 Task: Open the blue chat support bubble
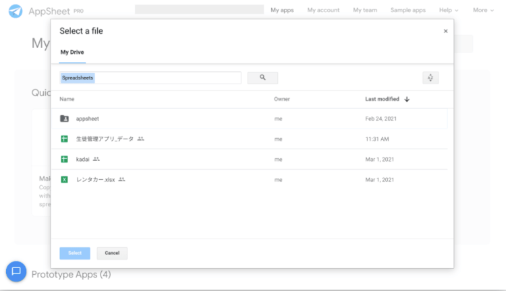(x=16, y=271)
